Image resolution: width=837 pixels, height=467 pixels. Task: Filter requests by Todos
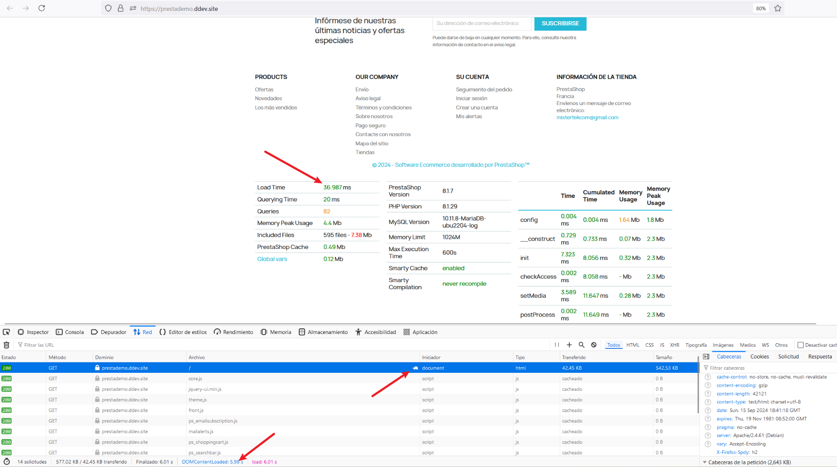pyautogui.click(x=613, y=345)
